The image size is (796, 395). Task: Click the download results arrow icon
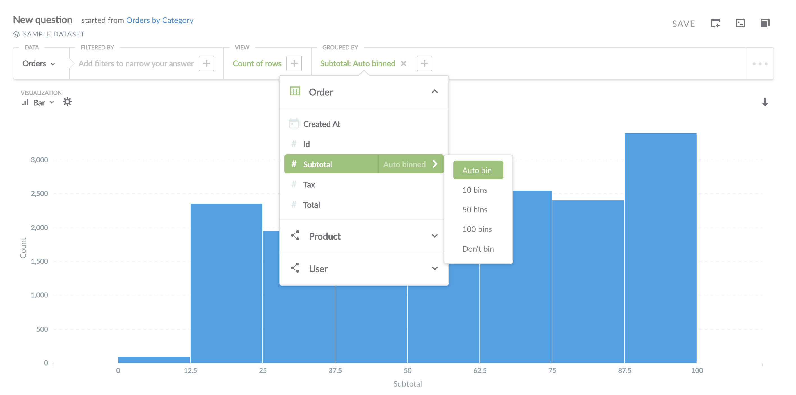click(765, 102)
